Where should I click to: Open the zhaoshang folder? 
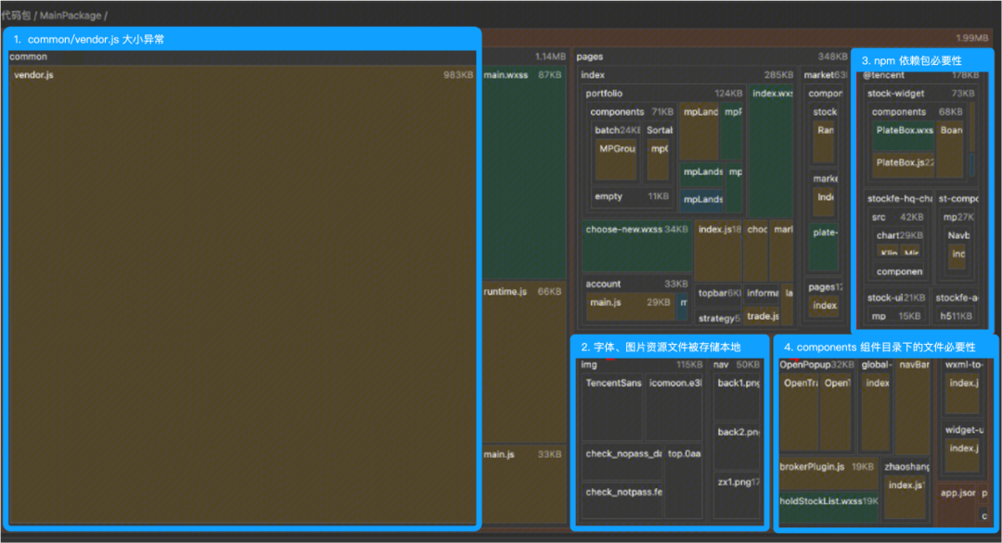click(906, 466)
